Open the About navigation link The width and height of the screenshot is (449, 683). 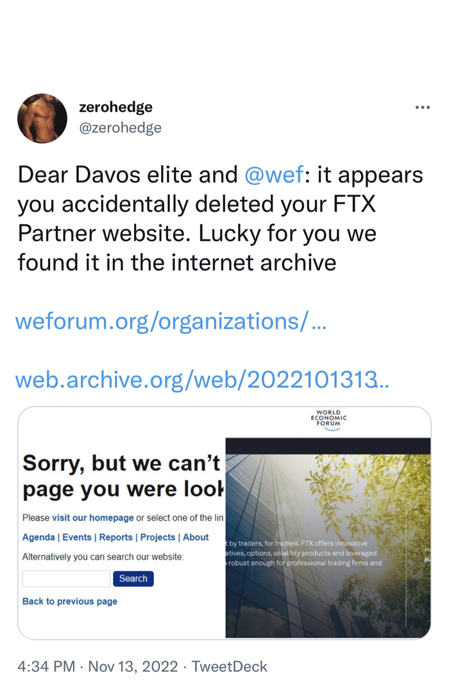[x=196, y=537]
